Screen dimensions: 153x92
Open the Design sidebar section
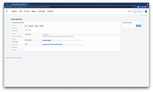tap(14, 34)
